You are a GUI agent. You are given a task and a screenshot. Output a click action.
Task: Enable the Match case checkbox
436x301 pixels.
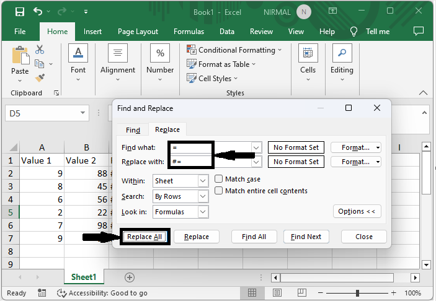tap(219, 179)
